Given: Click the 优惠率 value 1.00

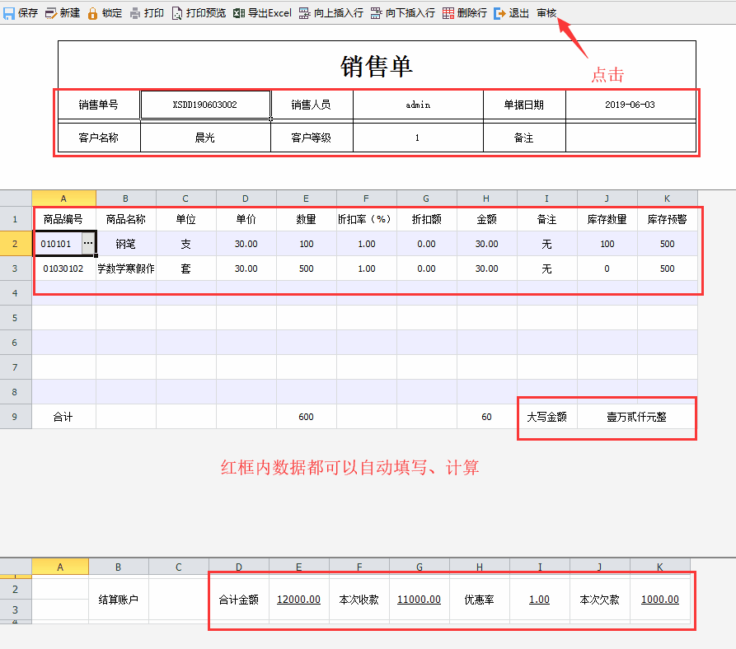Looking at the screenshot, I should pos(540,600).
